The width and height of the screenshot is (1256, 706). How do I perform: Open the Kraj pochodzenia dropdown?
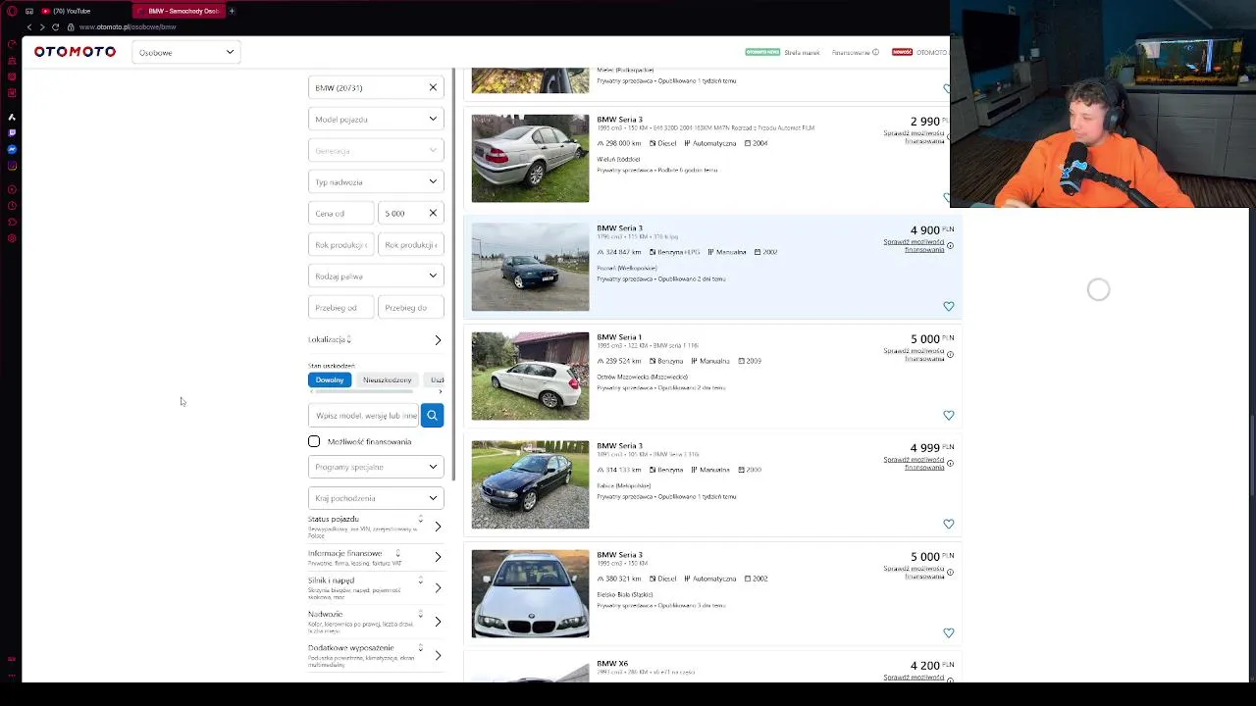click(x=376, y=498)
